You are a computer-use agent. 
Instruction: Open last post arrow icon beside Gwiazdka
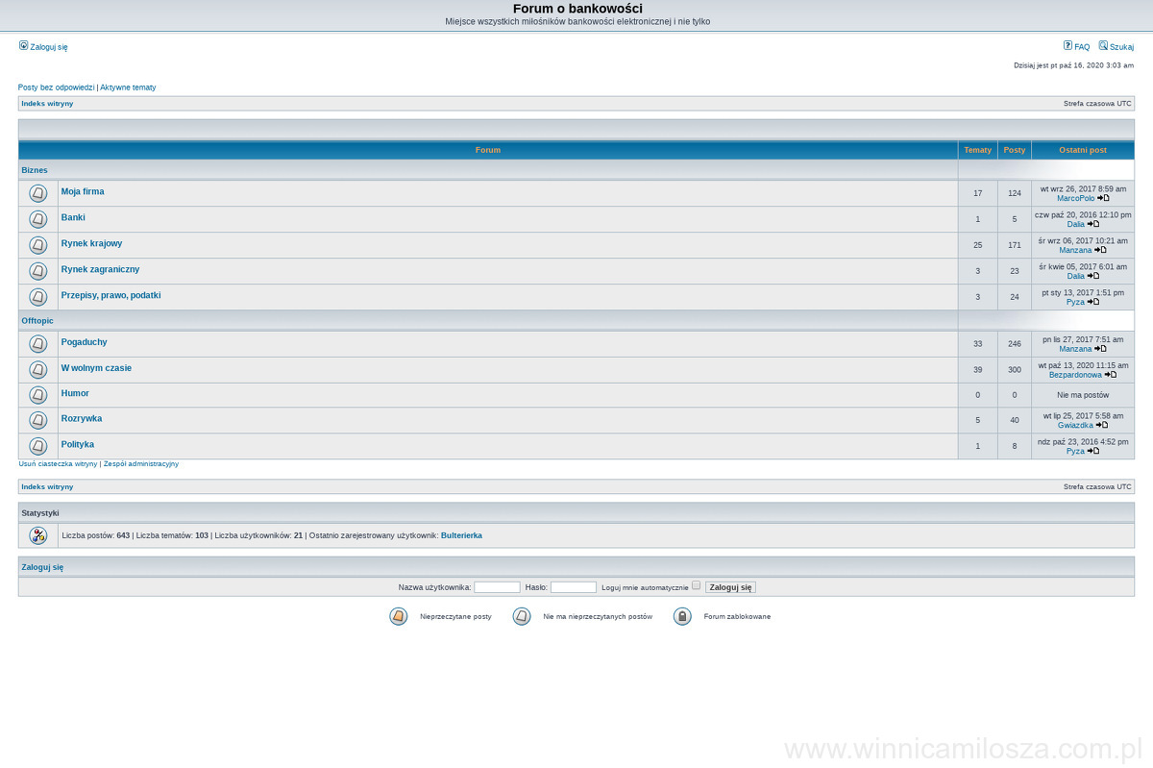click(x=1102, y=425)
